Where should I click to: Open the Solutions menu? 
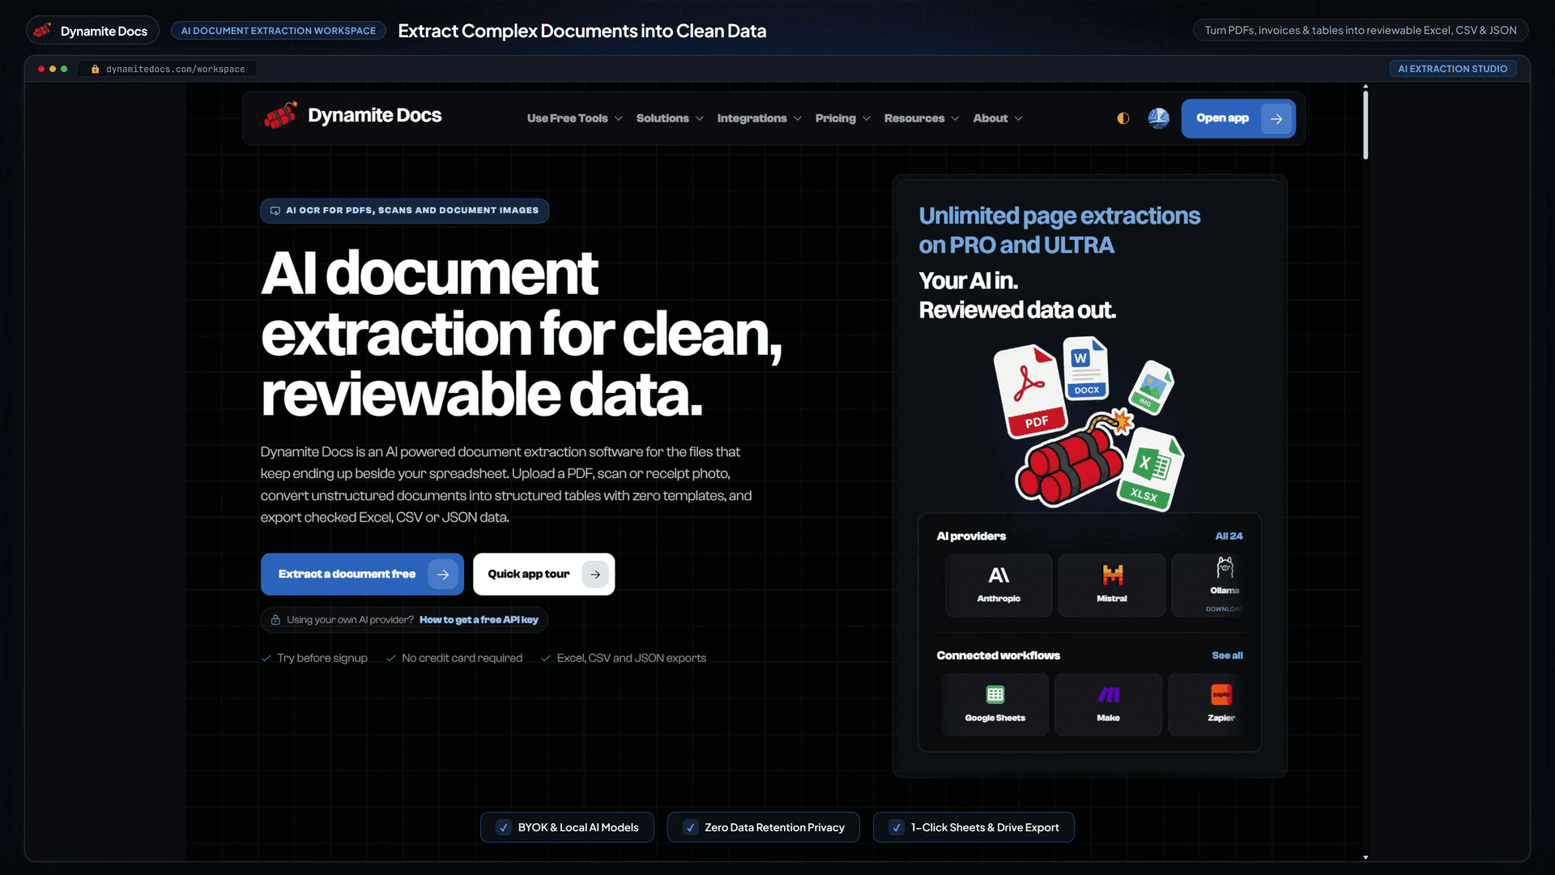670,118
